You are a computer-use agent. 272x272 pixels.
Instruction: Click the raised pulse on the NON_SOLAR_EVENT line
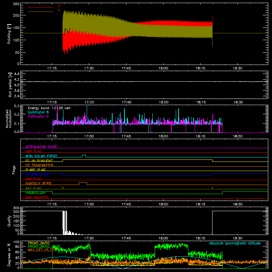click(84, 156)
